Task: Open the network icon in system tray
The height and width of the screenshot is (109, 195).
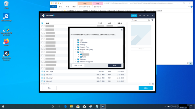Action: coord(172,107)
